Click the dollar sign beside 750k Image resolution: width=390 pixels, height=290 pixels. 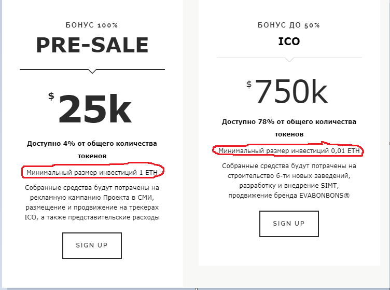[249, 85]
